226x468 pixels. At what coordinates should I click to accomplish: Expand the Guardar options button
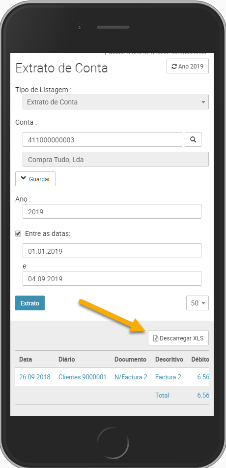tap(35, 179)
